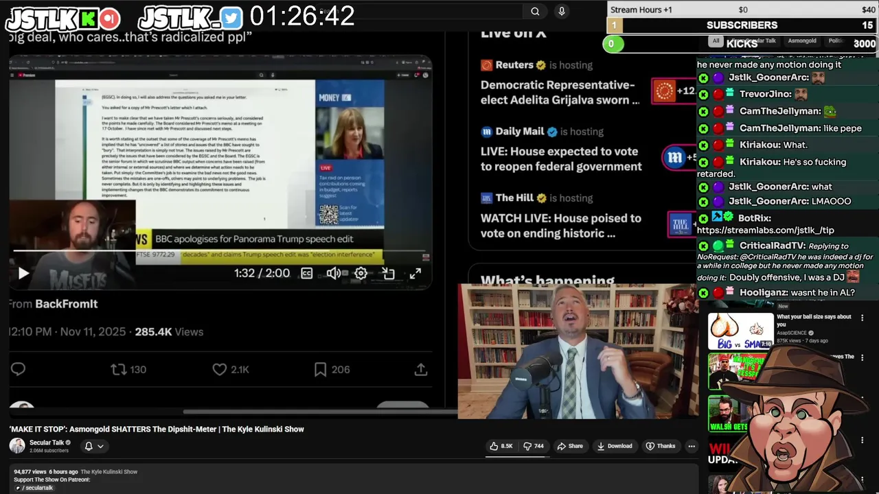Open Daily Mail live House vote broadcast
Image resolution: width=879 pixels, height=494 pixels.
[x=561, y=159]
